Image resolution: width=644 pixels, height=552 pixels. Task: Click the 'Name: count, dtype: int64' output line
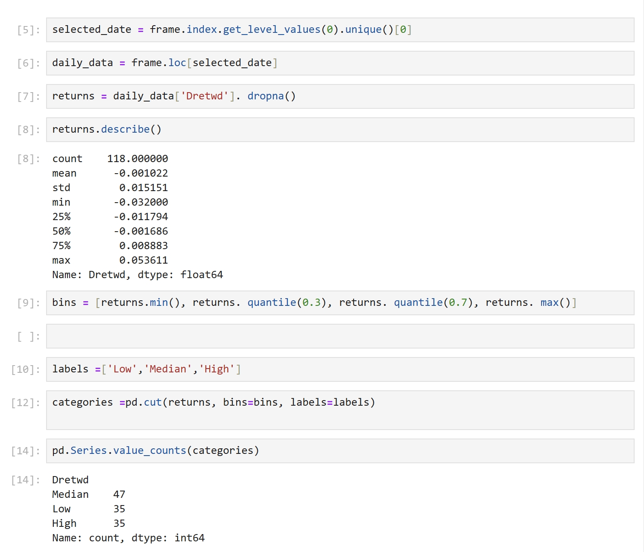pos(128,538)
